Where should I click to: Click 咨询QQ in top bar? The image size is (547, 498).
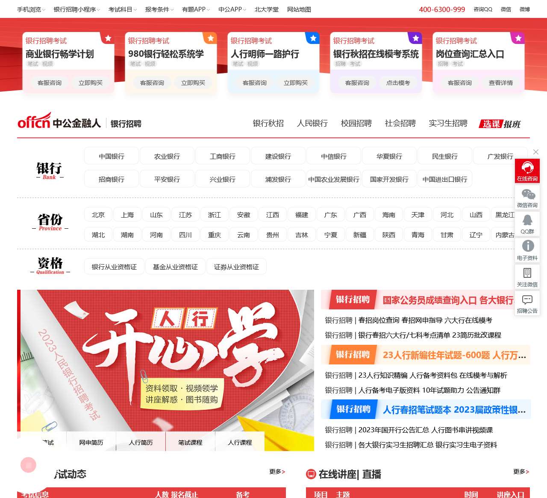[483, 9]
